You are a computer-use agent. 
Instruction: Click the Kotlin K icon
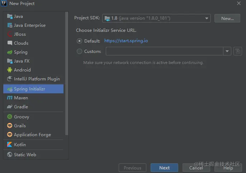click(x=10, y=144)
